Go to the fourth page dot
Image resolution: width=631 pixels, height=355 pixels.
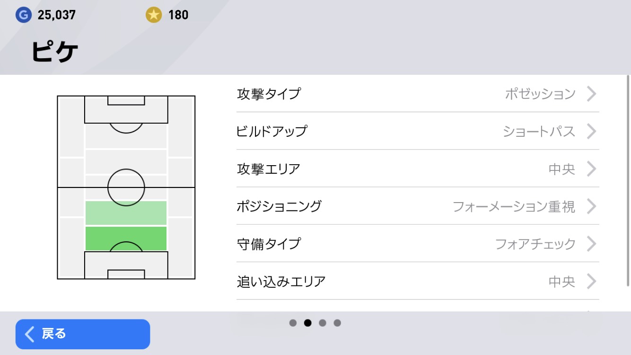(337, 323)
